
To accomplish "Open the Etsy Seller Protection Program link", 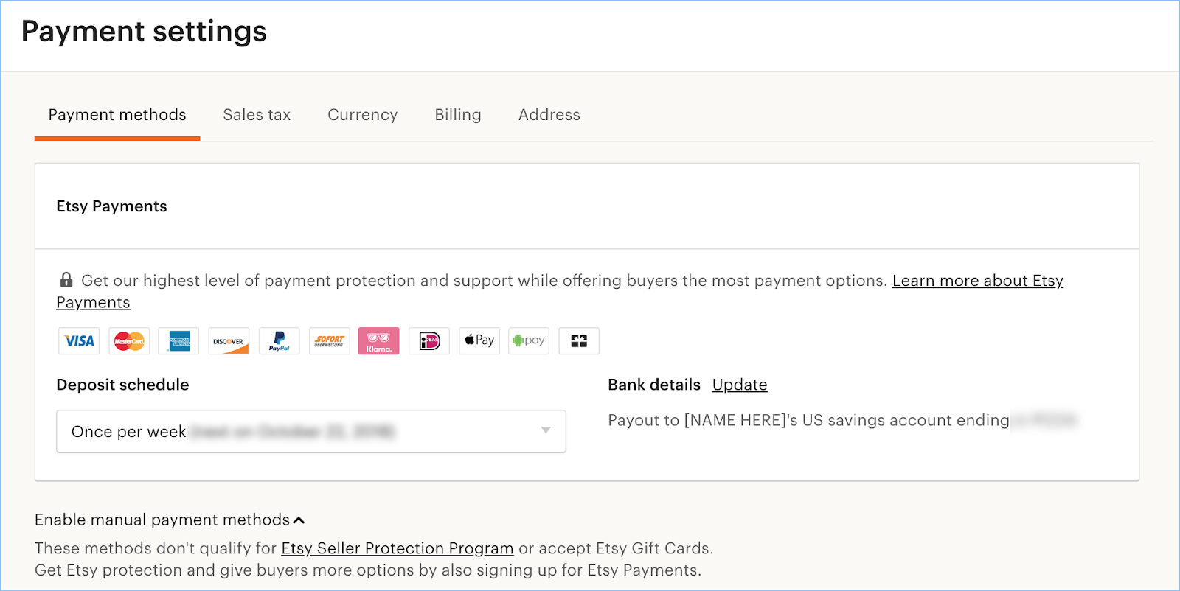I will point(397,548).
